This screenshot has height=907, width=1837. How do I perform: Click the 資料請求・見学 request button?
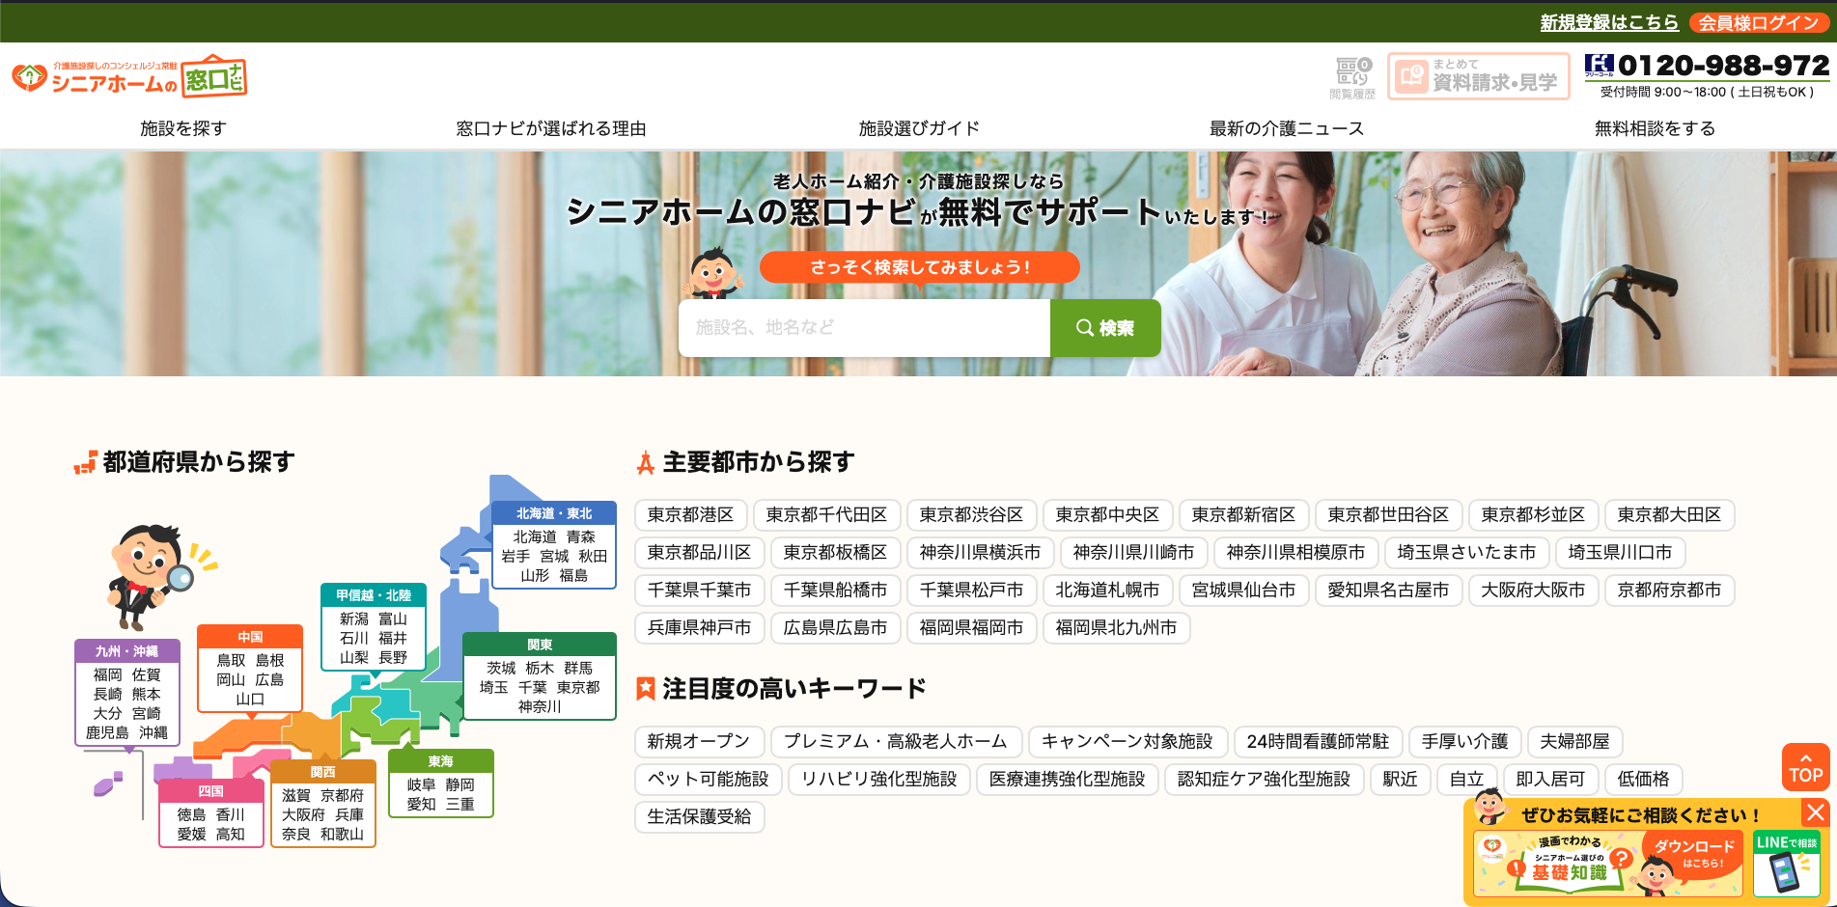(x=1478, y=77)
